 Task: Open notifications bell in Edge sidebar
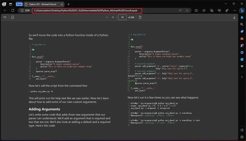point(242,18)
